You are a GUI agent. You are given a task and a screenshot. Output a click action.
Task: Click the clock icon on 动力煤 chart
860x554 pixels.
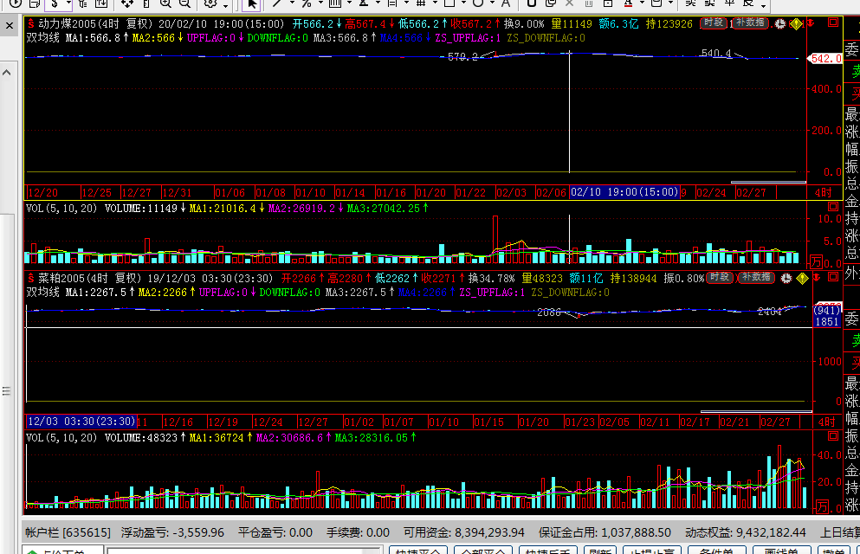point(780,24)
